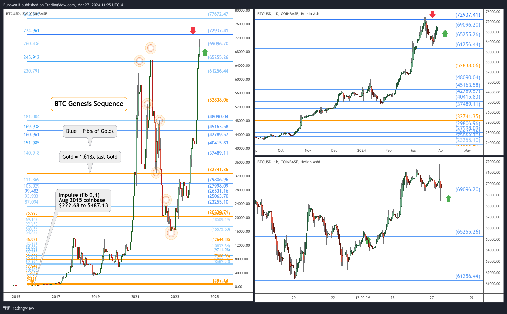Click the (61256.44) price label in 3W chart
The image size is (507, 314).
coord(219,71)
